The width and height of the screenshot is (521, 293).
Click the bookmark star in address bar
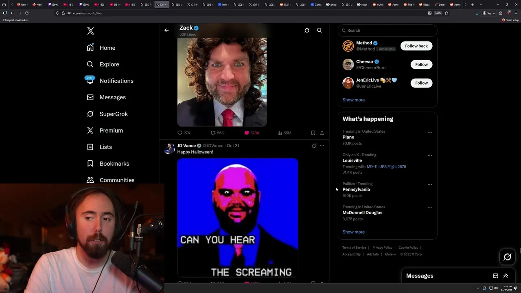pos(446,13)
